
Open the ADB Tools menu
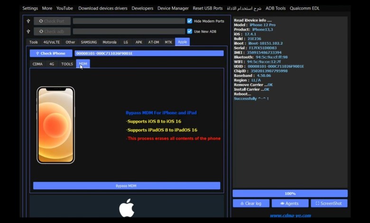pyautogui.click(x=276, y=9)
